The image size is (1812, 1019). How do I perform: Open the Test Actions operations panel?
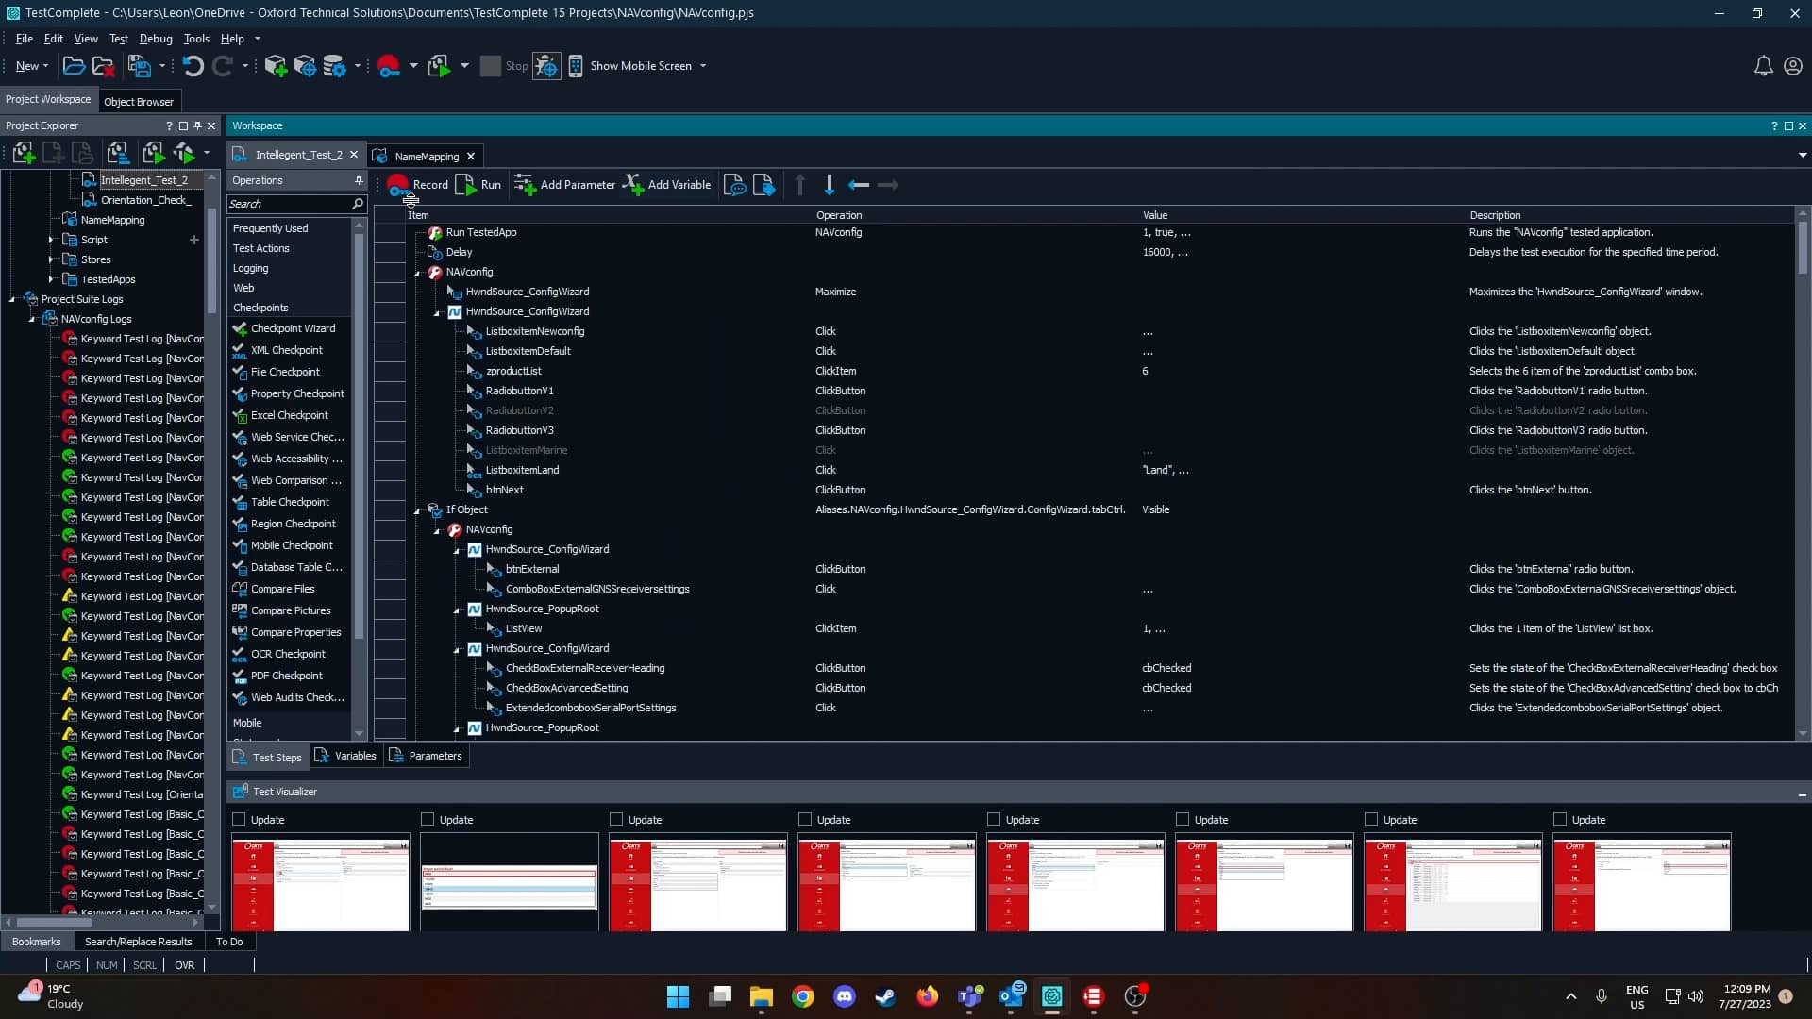(x=260, y=247)
